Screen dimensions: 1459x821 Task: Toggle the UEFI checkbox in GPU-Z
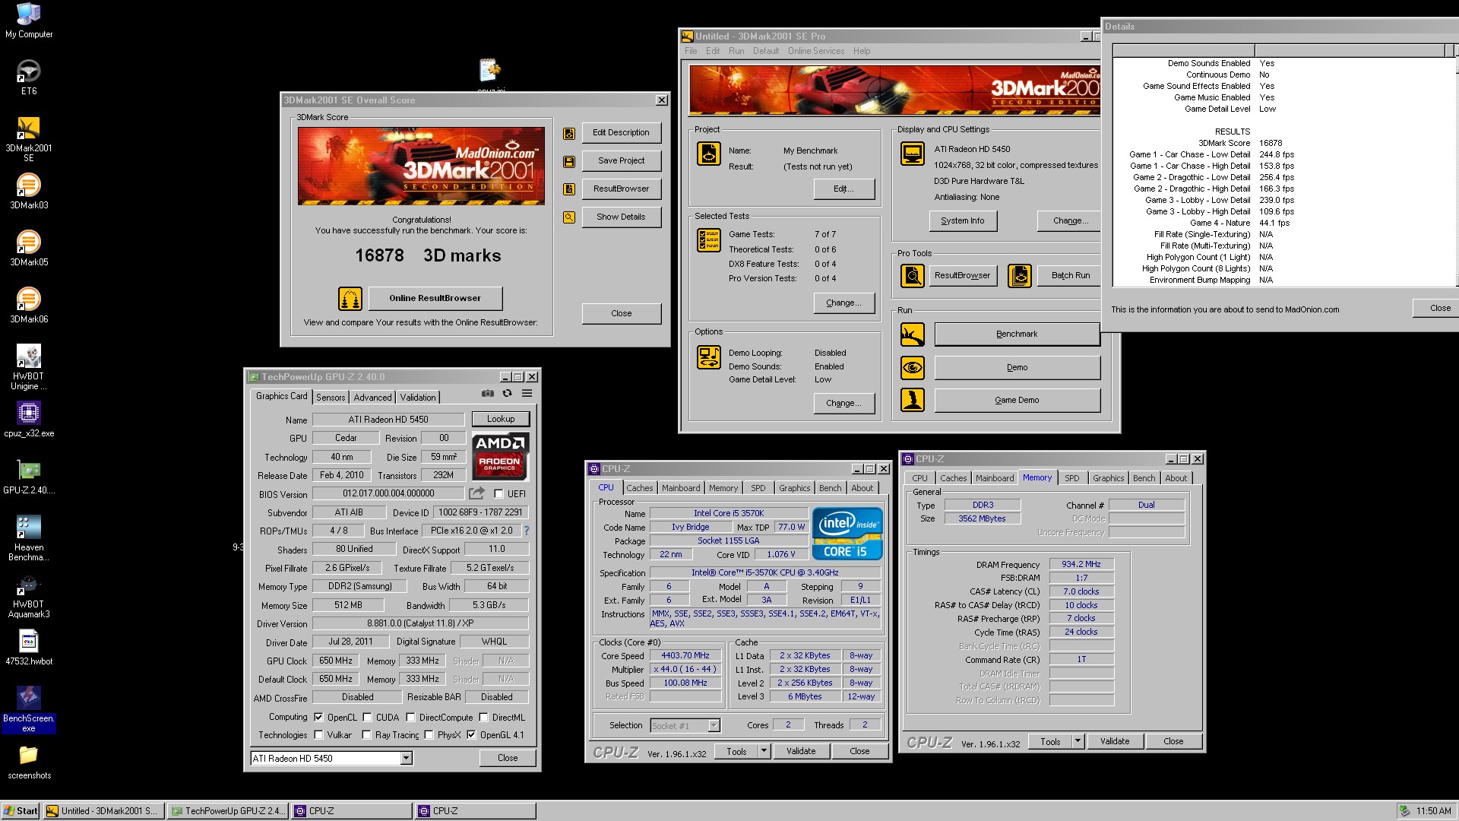pyautogui.click(x=498, y=494)
